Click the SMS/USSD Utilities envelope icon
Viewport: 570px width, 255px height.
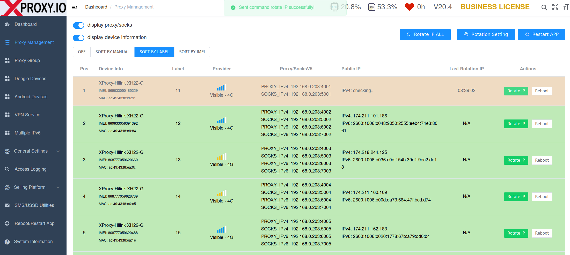coord(7,205)
